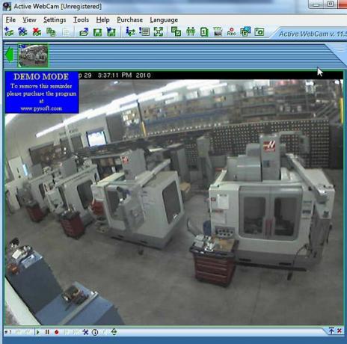The height and width of the screenshot is (344, 347).
Task: Click the connected users people icon
Action: point(191,31)
